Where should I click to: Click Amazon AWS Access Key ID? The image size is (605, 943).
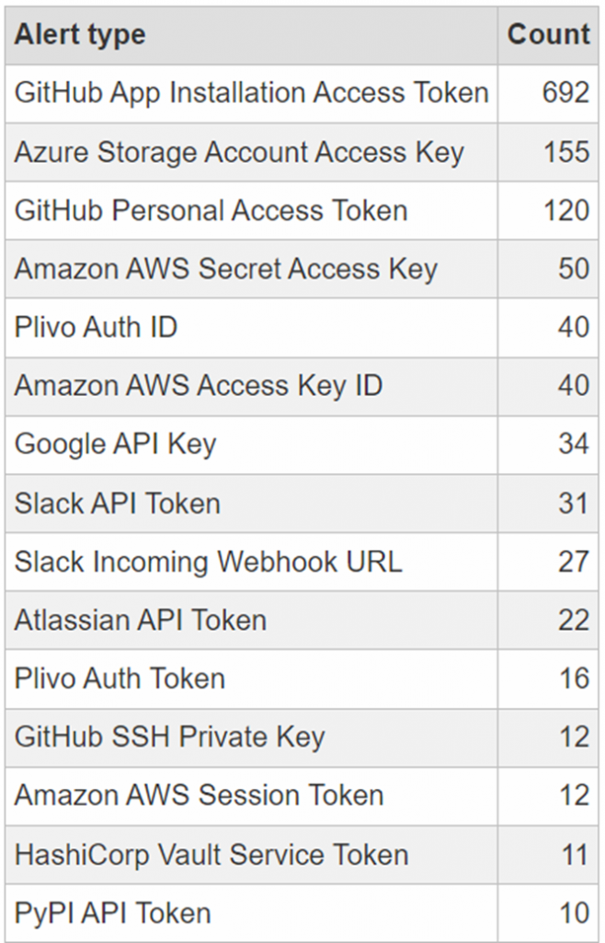click(x=198, y=386)
